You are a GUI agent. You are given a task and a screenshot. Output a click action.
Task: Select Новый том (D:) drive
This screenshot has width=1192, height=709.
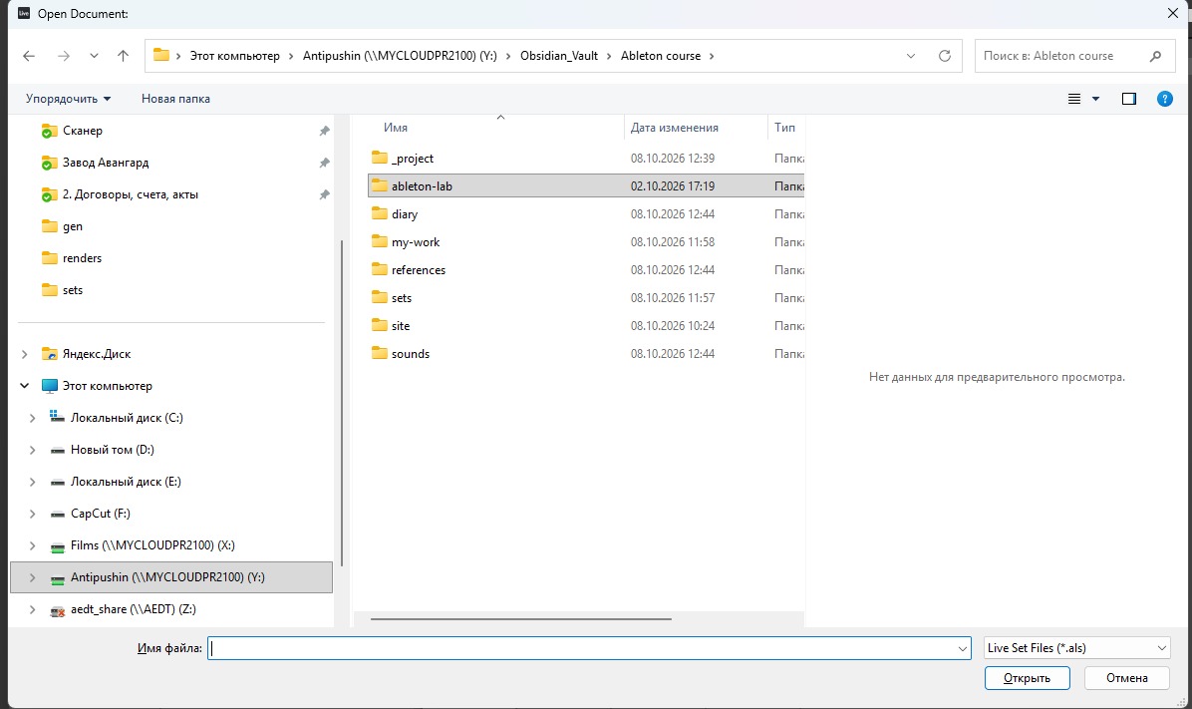point(171,450)
